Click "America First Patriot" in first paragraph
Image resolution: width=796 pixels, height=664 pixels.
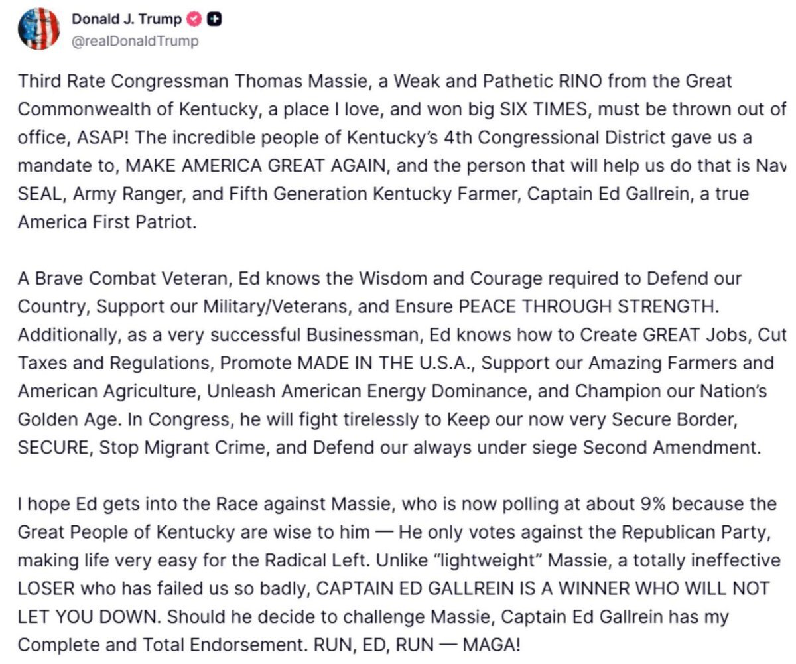coord(107,222)
